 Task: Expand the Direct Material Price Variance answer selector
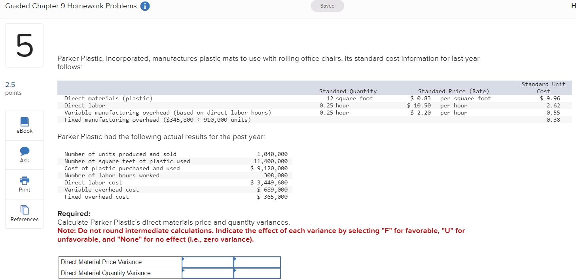click(208, 262)
